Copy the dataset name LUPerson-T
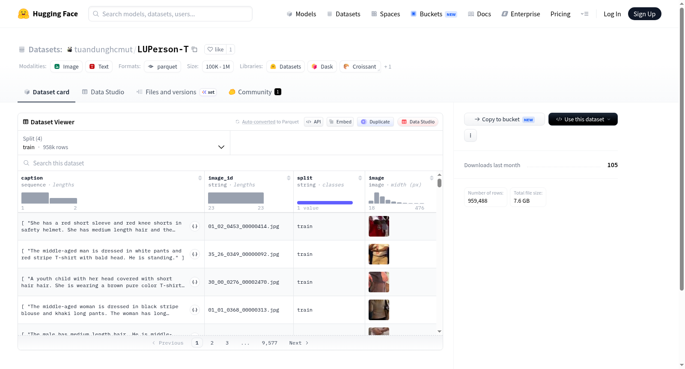The image size is (685, 369). [194, 49]
